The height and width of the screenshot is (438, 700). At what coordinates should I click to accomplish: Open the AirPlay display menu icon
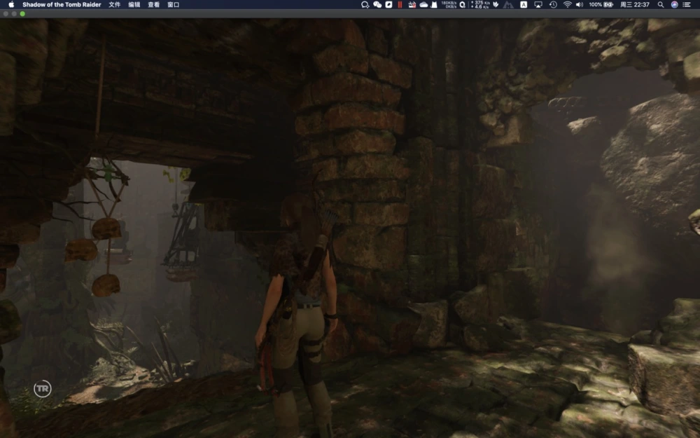coord(538,4)
